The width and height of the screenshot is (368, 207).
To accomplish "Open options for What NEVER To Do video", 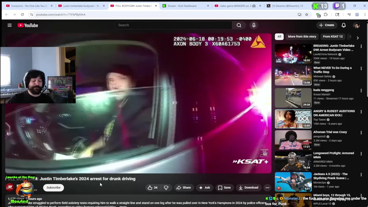I will [x=361, y=68].
